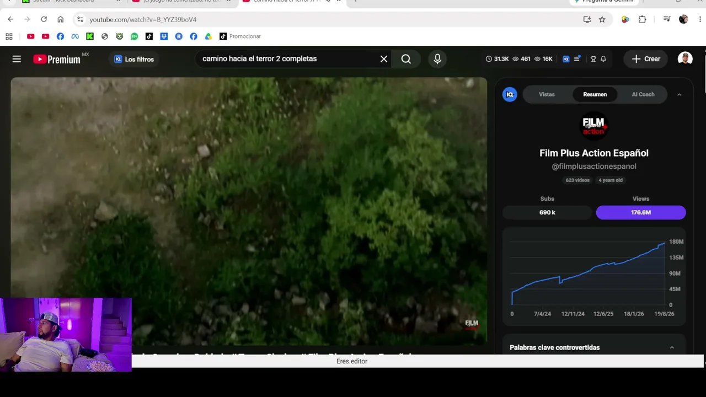Image resolution: width=706 pixels, height=397 pixels.
Task: Open the Dropbox bookmark
Action: tap(164, 36)
